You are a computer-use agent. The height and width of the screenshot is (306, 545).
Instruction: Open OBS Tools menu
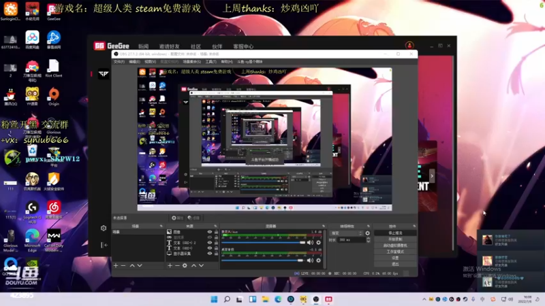click(x=211, y=62)
